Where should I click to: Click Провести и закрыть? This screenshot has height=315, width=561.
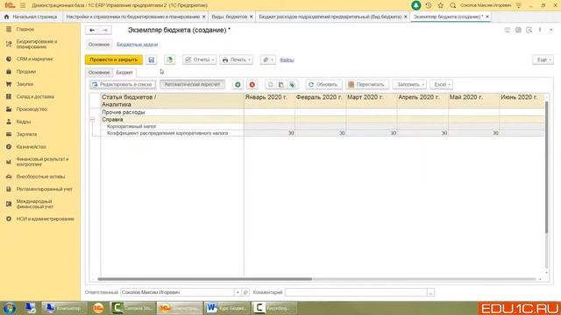pos(114,59)
